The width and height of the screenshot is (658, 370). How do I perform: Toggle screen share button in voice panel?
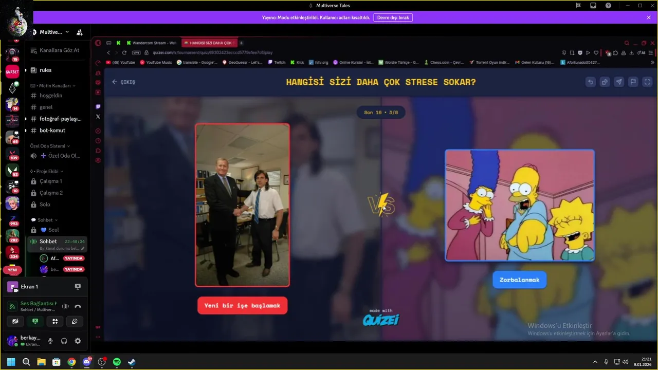35,321
